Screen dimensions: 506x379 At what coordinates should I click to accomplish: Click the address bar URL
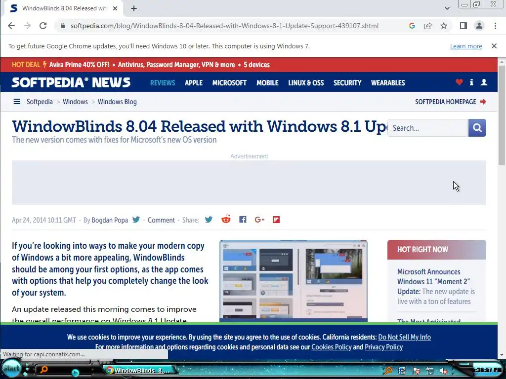tap(225, 26)
